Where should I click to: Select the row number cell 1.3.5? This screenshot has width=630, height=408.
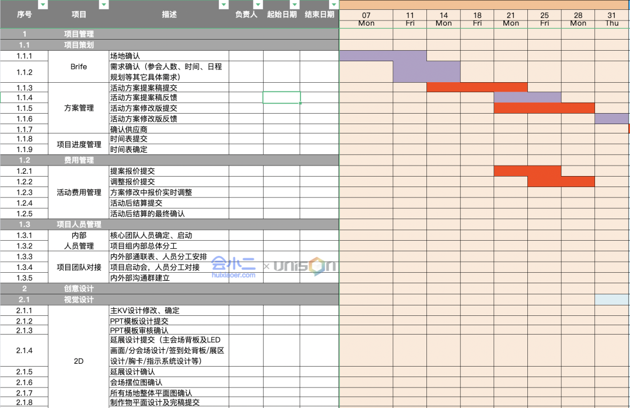click(24, 278)
